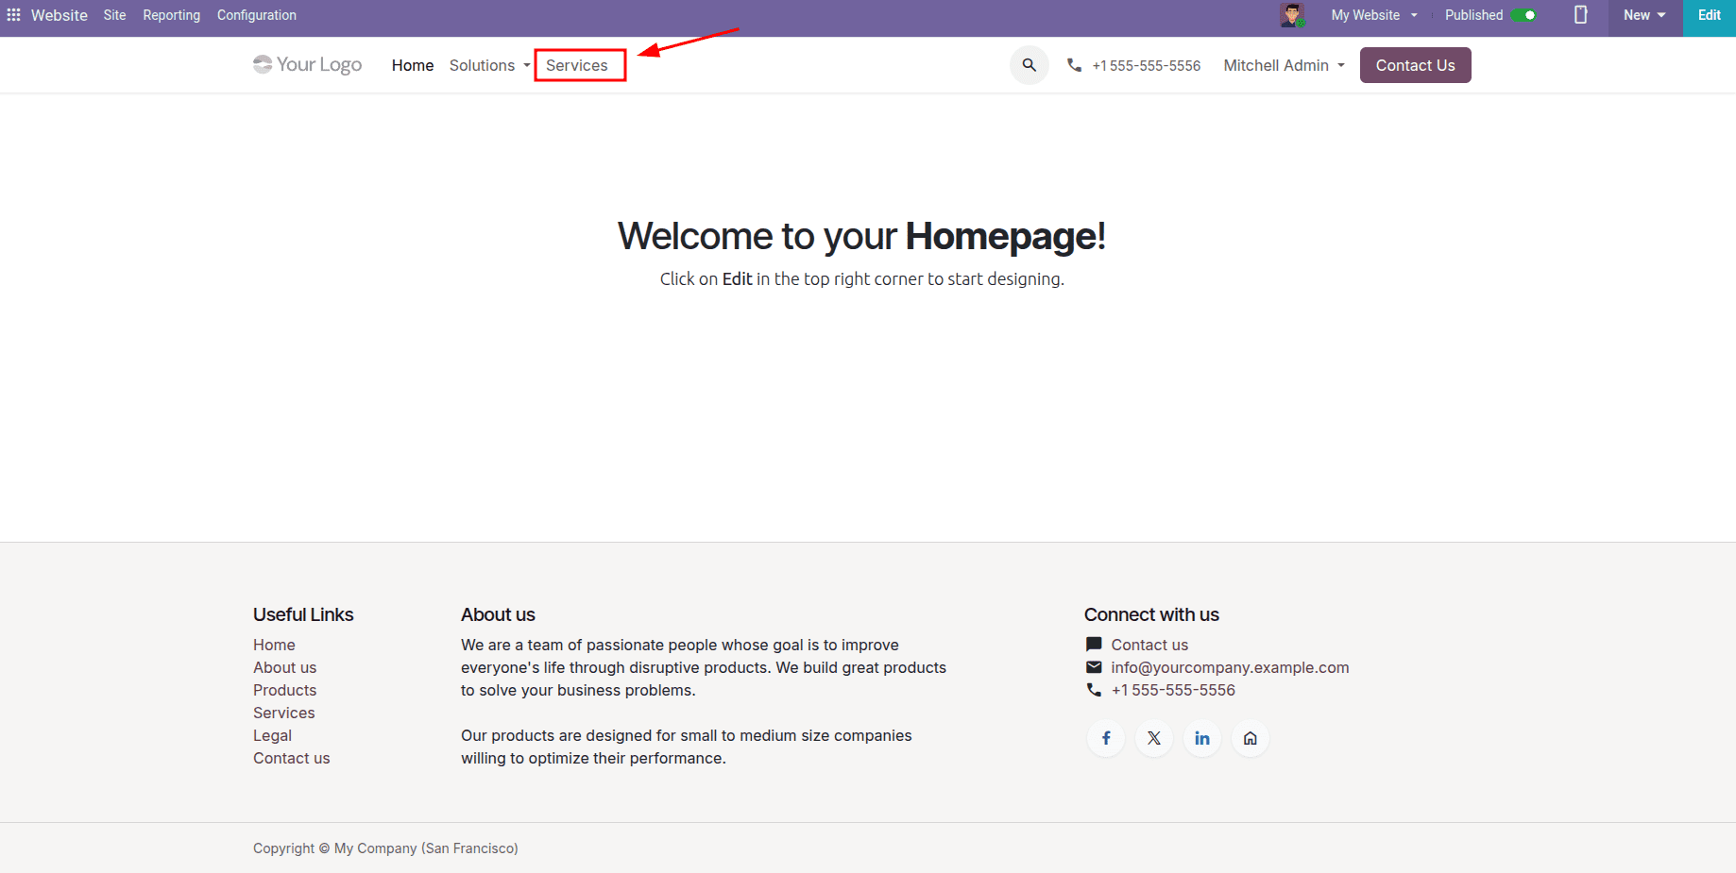Screen dimensions: 1736x873
Task: Click the mobile preview icon
Action: (x=1581, y=15)
